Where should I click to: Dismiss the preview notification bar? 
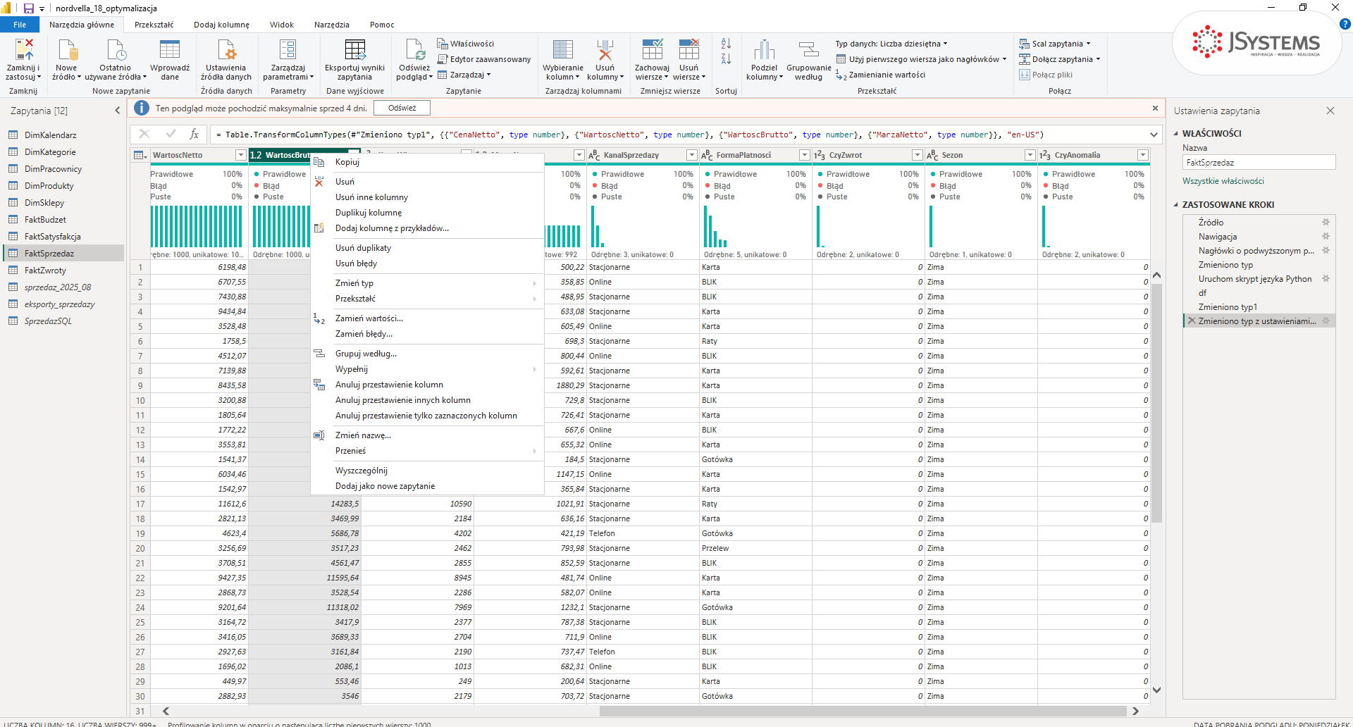1155,108
